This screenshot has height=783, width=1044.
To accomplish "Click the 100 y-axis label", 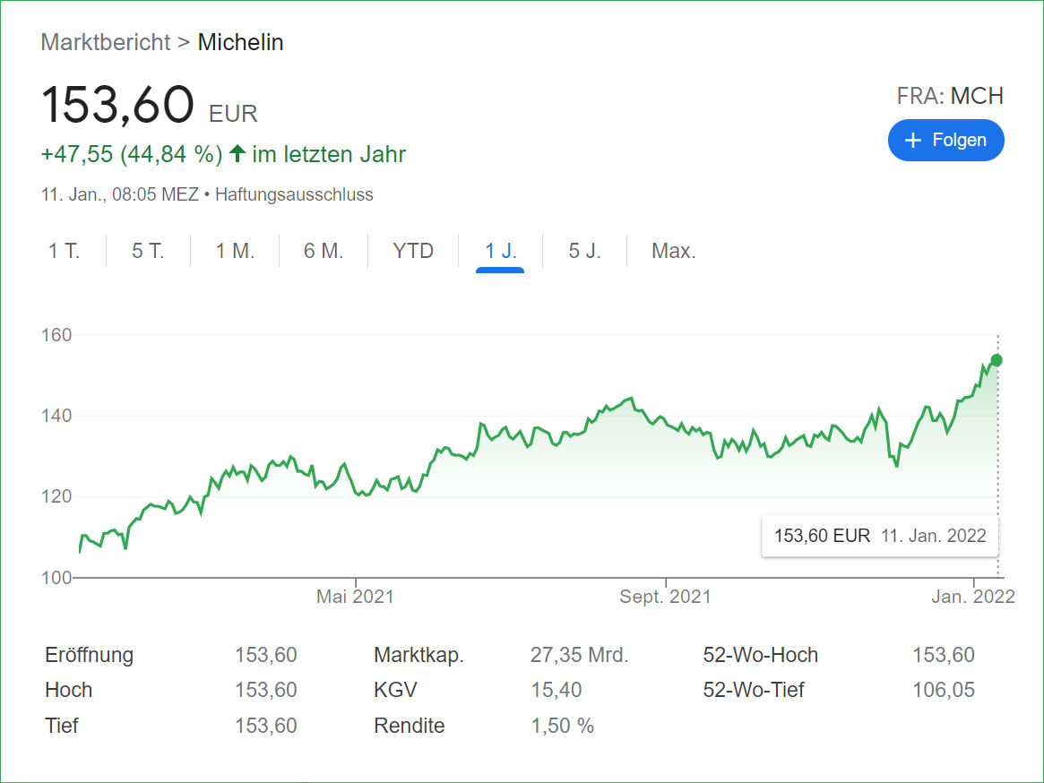I will pos(56,577).
